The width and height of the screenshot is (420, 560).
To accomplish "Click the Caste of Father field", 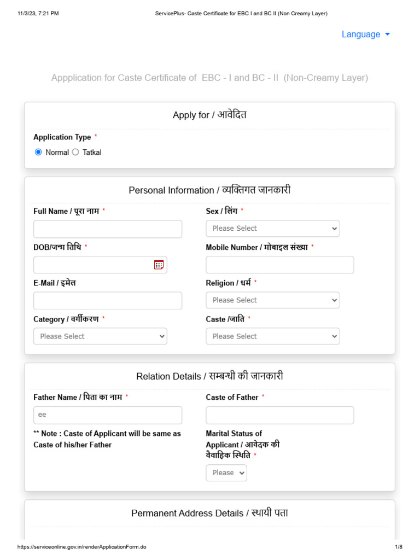I will 279,415.
